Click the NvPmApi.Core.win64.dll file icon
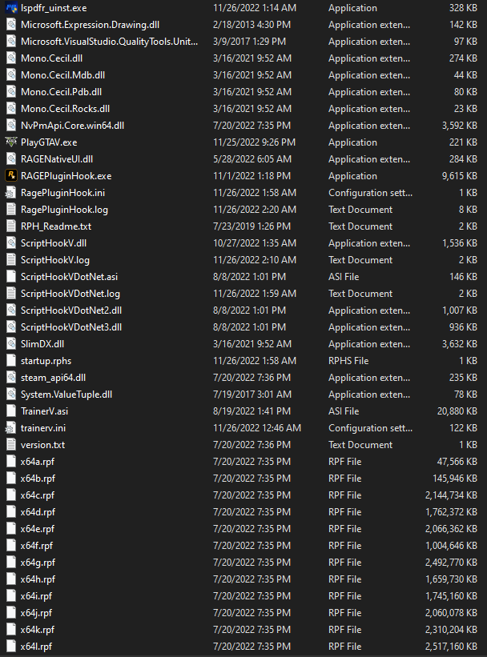The image size is (487, 657). point(11,126)
